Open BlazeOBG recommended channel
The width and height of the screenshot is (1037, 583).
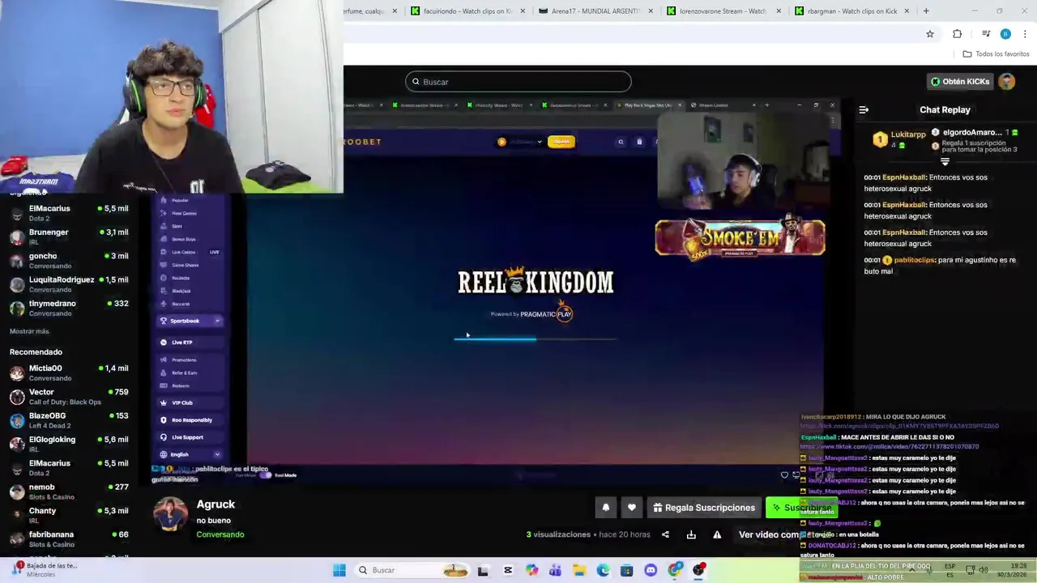(69, 420)
